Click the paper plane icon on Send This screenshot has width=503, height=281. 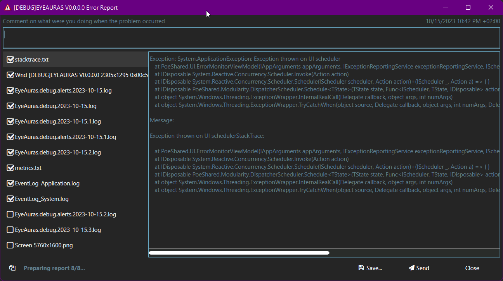(411, 268)
